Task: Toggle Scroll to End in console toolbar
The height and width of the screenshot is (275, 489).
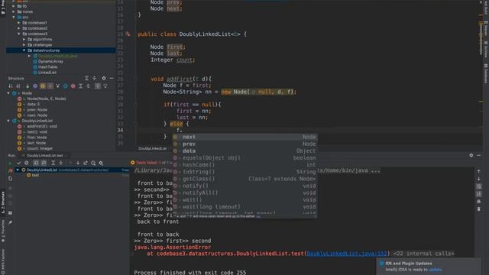Action: [x=479, y=194]
